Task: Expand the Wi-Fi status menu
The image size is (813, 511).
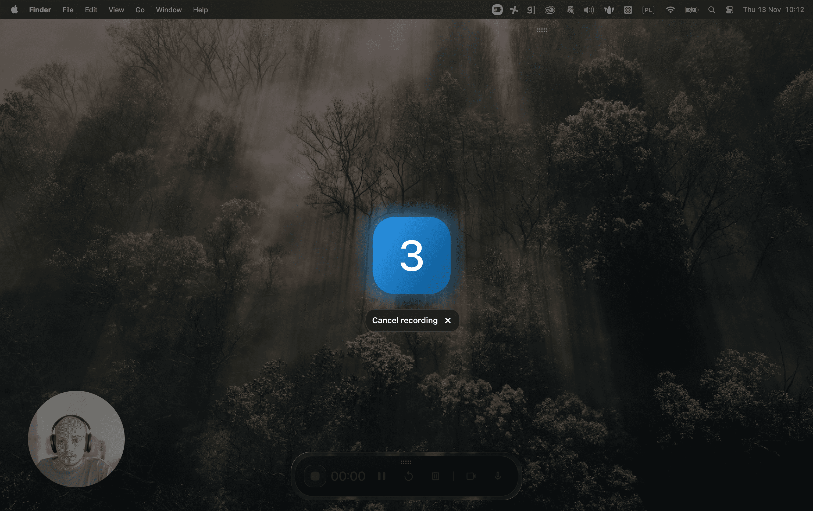Action: (670, 10)
